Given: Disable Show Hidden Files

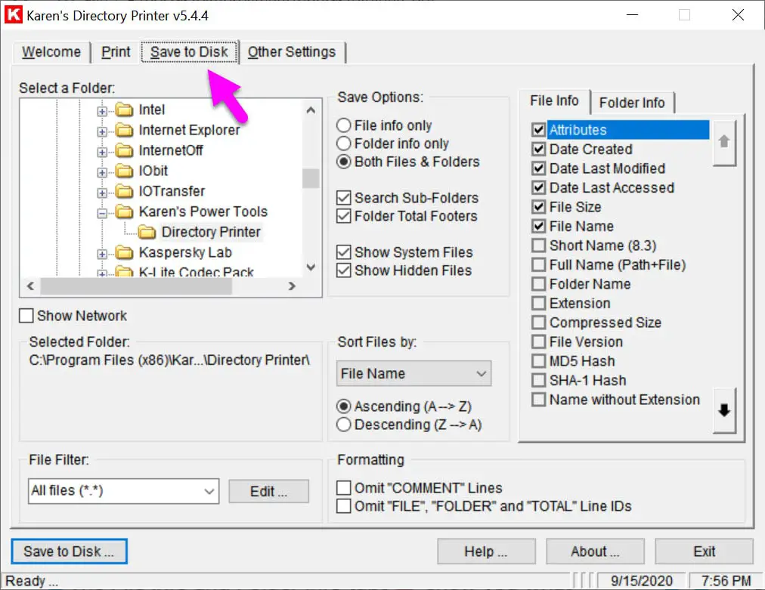Looking at the screenshot, I should (404, 270).
